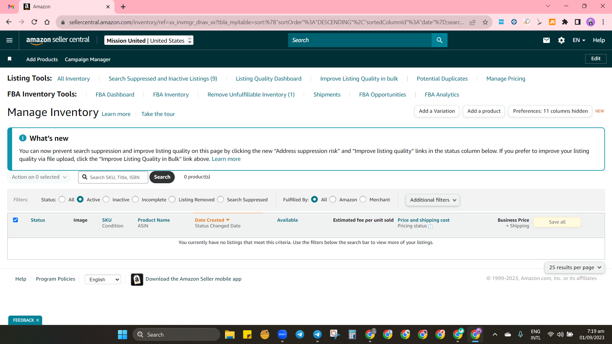
Task: Select Amazon under Fulfilled By
Action: pyautogui.click(x=333, y=199)
